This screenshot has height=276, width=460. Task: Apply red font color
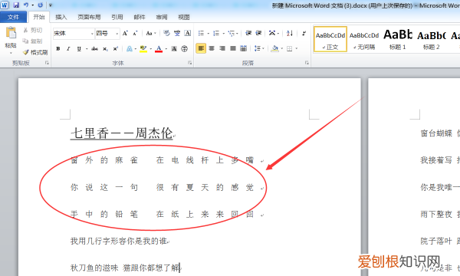(x=159, y=49)
